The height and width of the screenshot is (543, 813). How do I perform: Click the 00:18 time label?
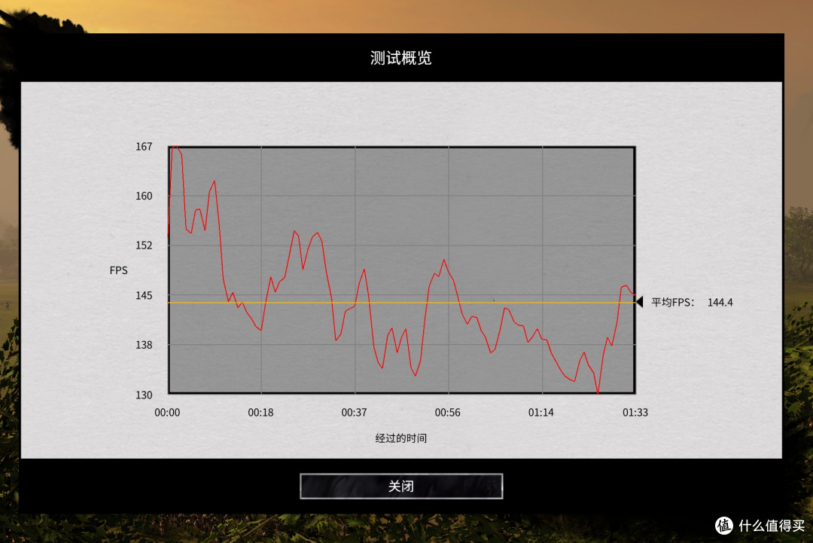tap(260, 412)
